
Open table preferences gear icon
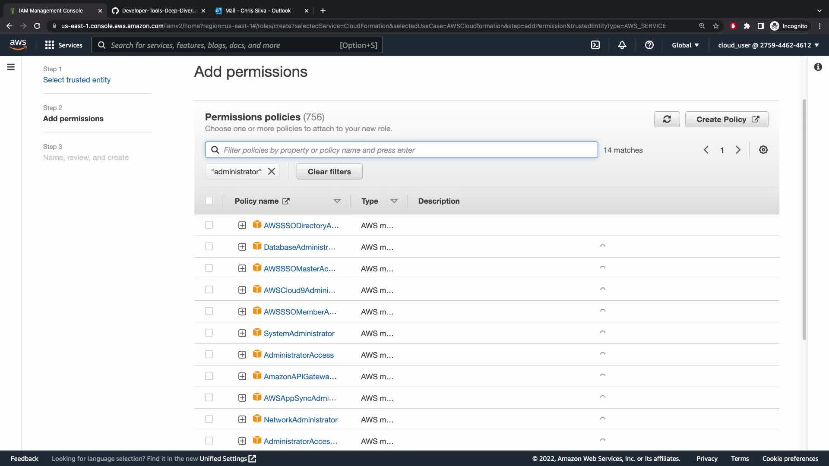[x=763, y=150]
